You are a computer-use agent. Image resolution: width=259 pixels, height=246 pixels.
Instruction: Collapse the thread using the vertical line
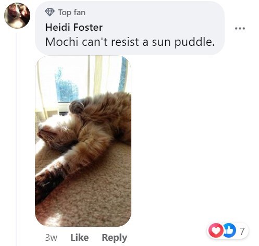tap(17, 139)
